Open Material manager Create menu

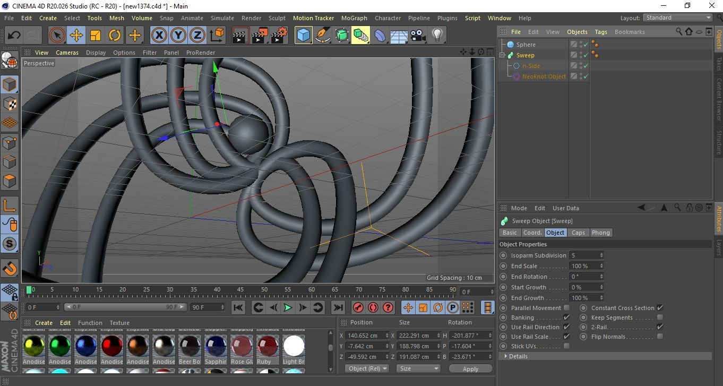pos(44,323)
